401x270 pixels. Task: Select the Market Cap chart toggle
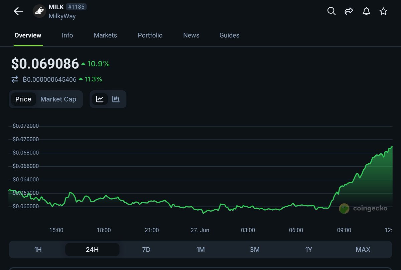click(58, 99)
